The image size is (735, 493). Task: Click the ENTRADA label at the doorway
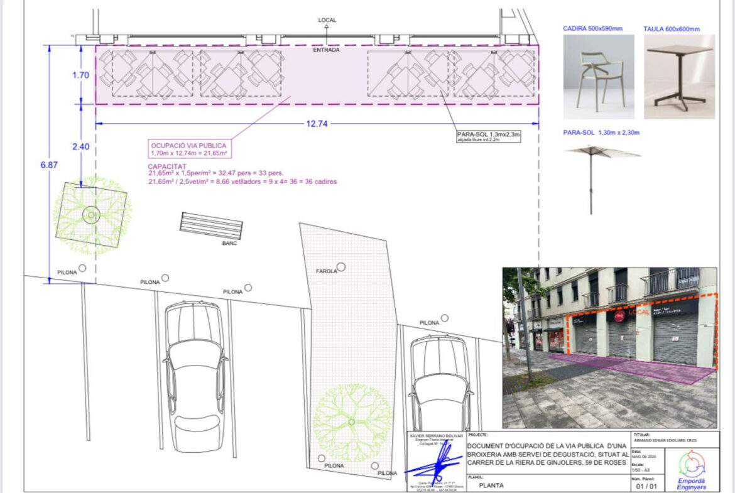tap(326, 50)
